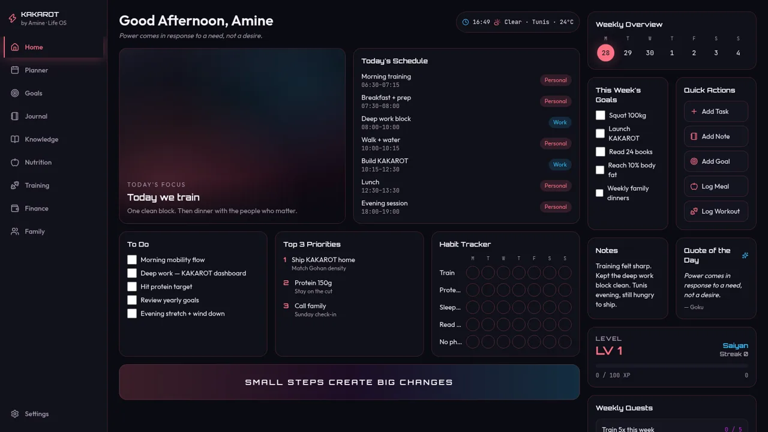This screenshot has height=432, width=768.
Task: Click the clock icon beside 16:49
Action: [466, 22]
